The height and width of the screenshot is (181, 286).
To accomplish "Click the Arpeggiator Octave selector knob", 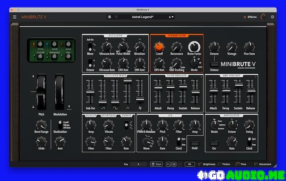I will [231, 125].
